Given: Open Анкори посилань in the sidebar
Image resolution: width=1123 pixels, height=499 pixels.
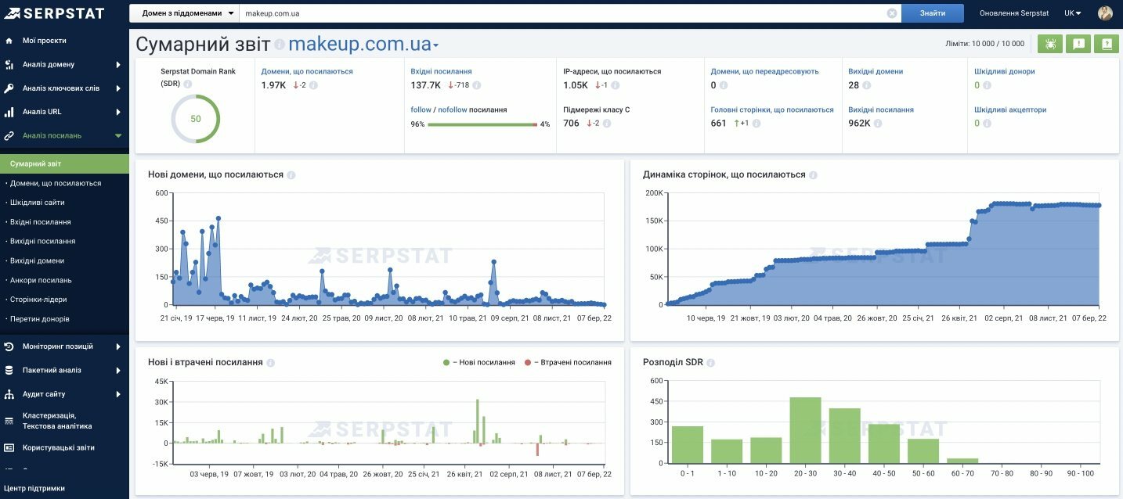Looking at the screenshot, I should (x=41, y=280).
